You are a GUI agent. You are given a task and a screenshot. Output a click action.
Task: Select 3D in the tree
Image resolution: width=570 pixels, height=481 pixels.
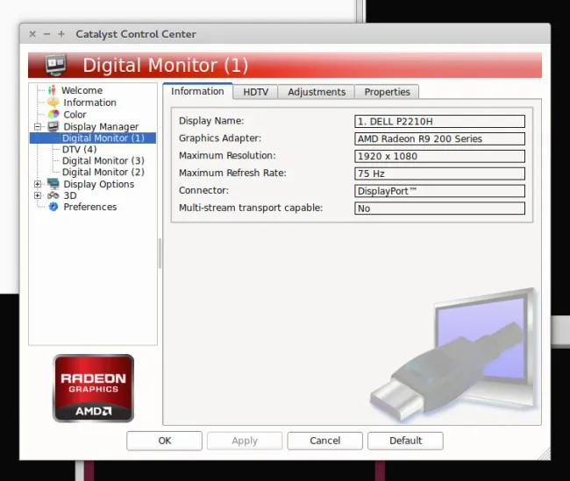point(70,195)
